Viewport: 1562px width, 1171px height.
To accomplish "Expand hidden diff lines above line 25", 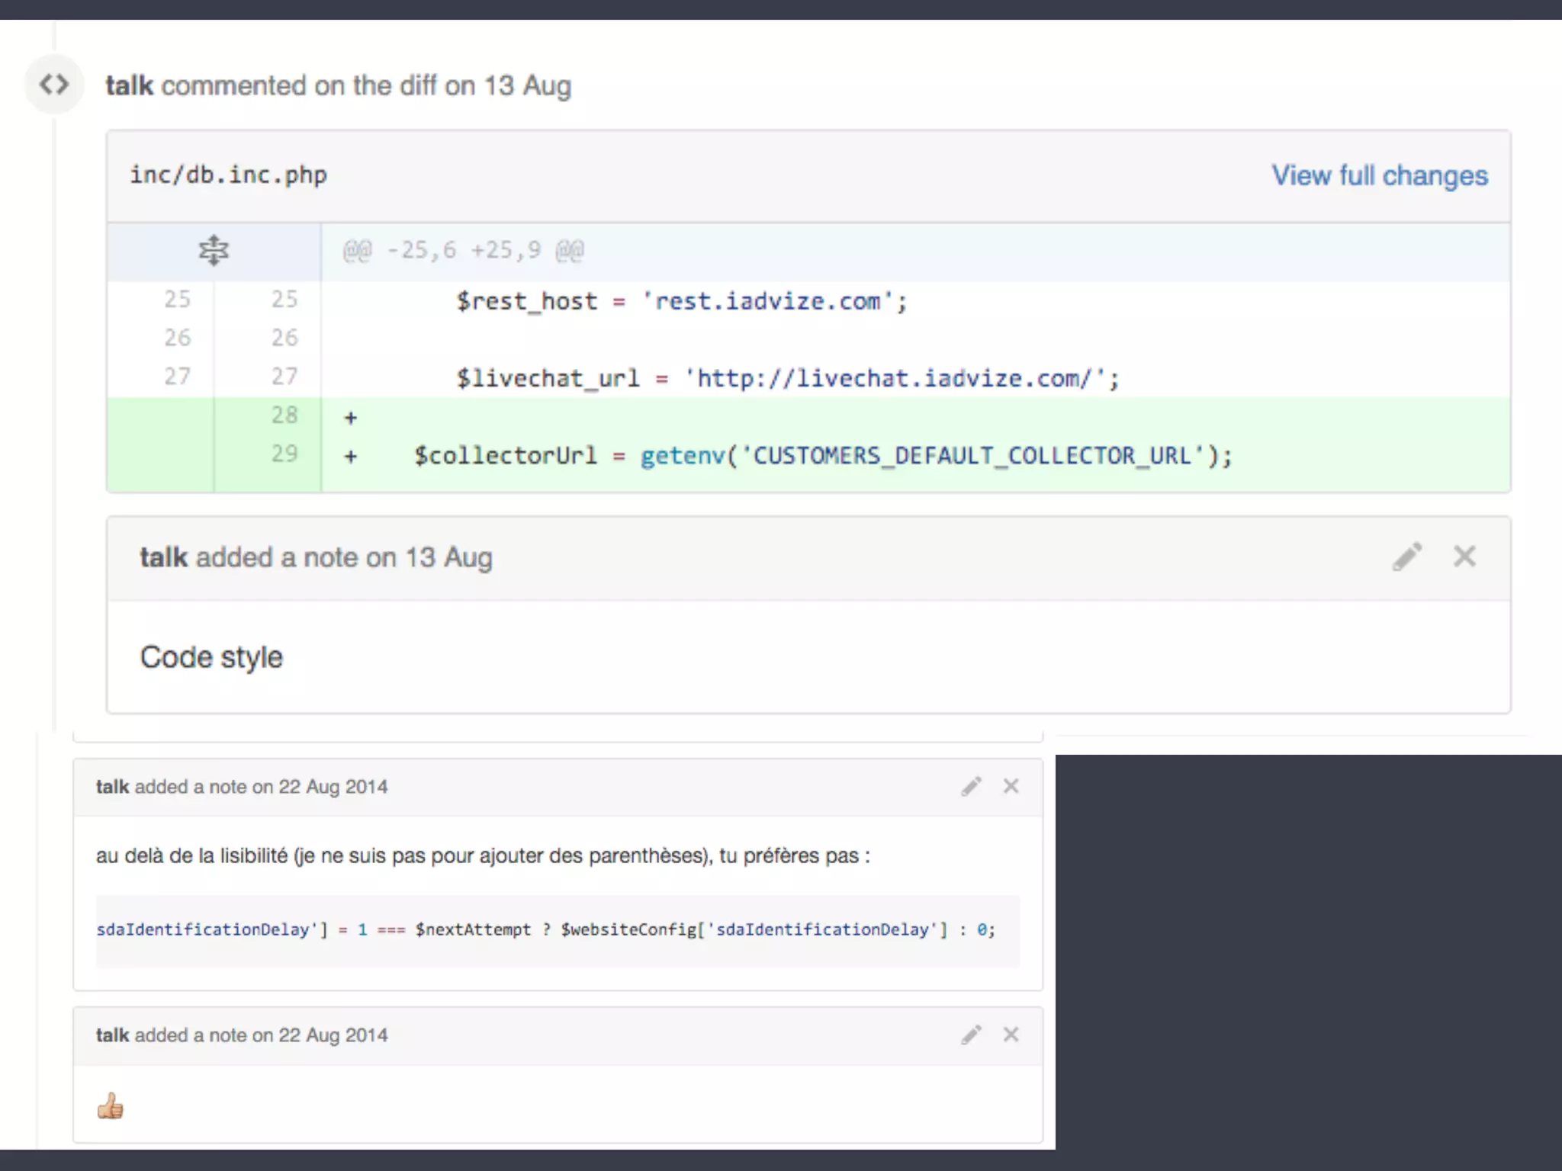I will point(214,250).
